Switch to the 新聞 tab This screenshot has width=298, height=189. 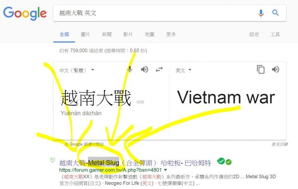(x=107, y=34)
